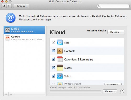Click the magnifying glass in search field

point(100,6)
